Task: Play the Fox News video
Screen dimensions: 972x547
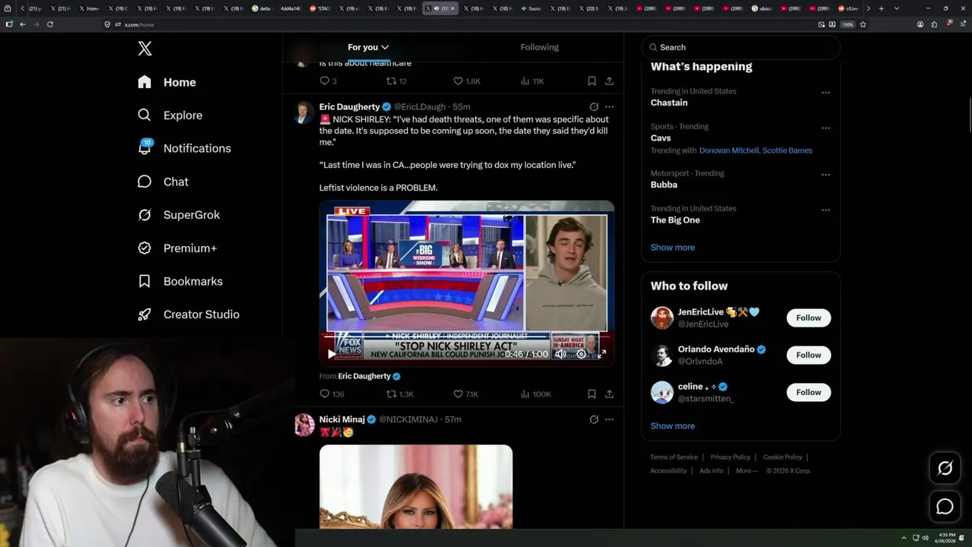Action: point(331,354)
